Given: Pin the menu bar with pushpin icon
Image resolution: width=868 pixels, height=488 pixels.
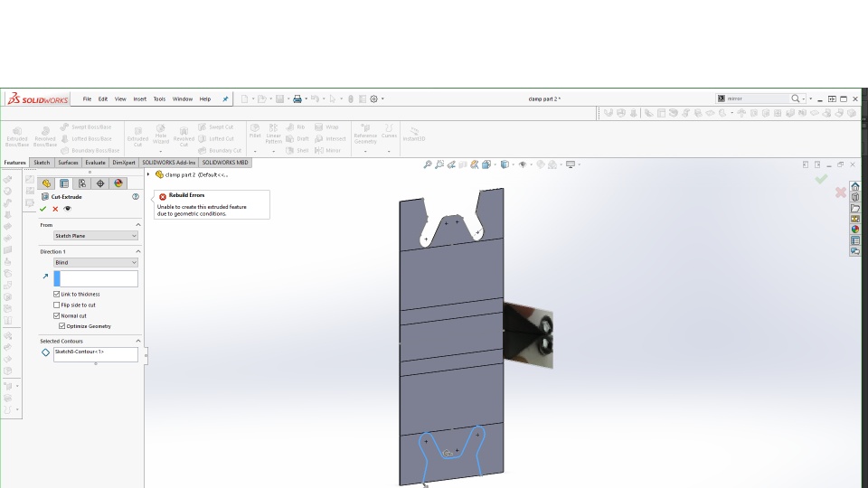Looking at the screenshot, I should [225, 99].
